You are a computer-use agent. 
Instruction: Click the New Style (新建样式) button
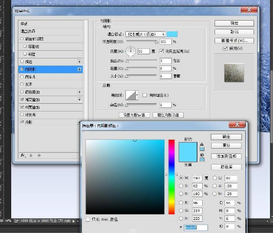tap(234, 41)
